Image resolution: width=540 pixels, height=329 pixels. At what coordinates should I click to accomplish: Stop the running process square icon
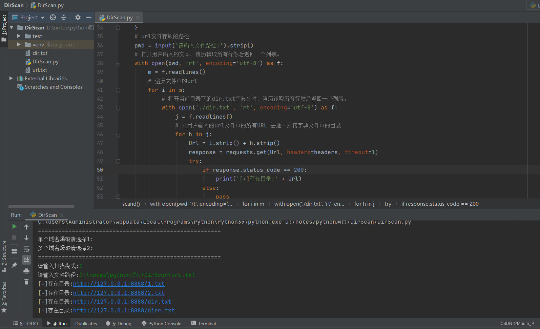pyautogui.click(x=14, y=238)
